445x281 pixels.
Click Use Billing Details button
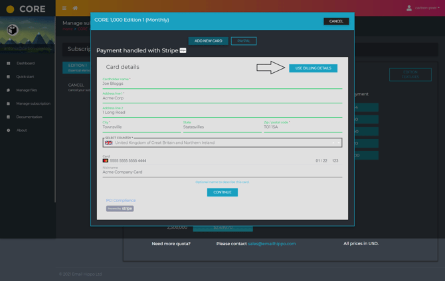coord(313,68)
